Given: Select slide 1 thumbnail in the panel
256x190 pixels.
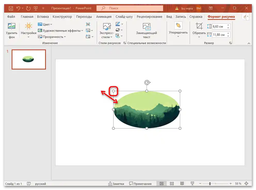Looking at the screenshot, I should tap(29, 59).
